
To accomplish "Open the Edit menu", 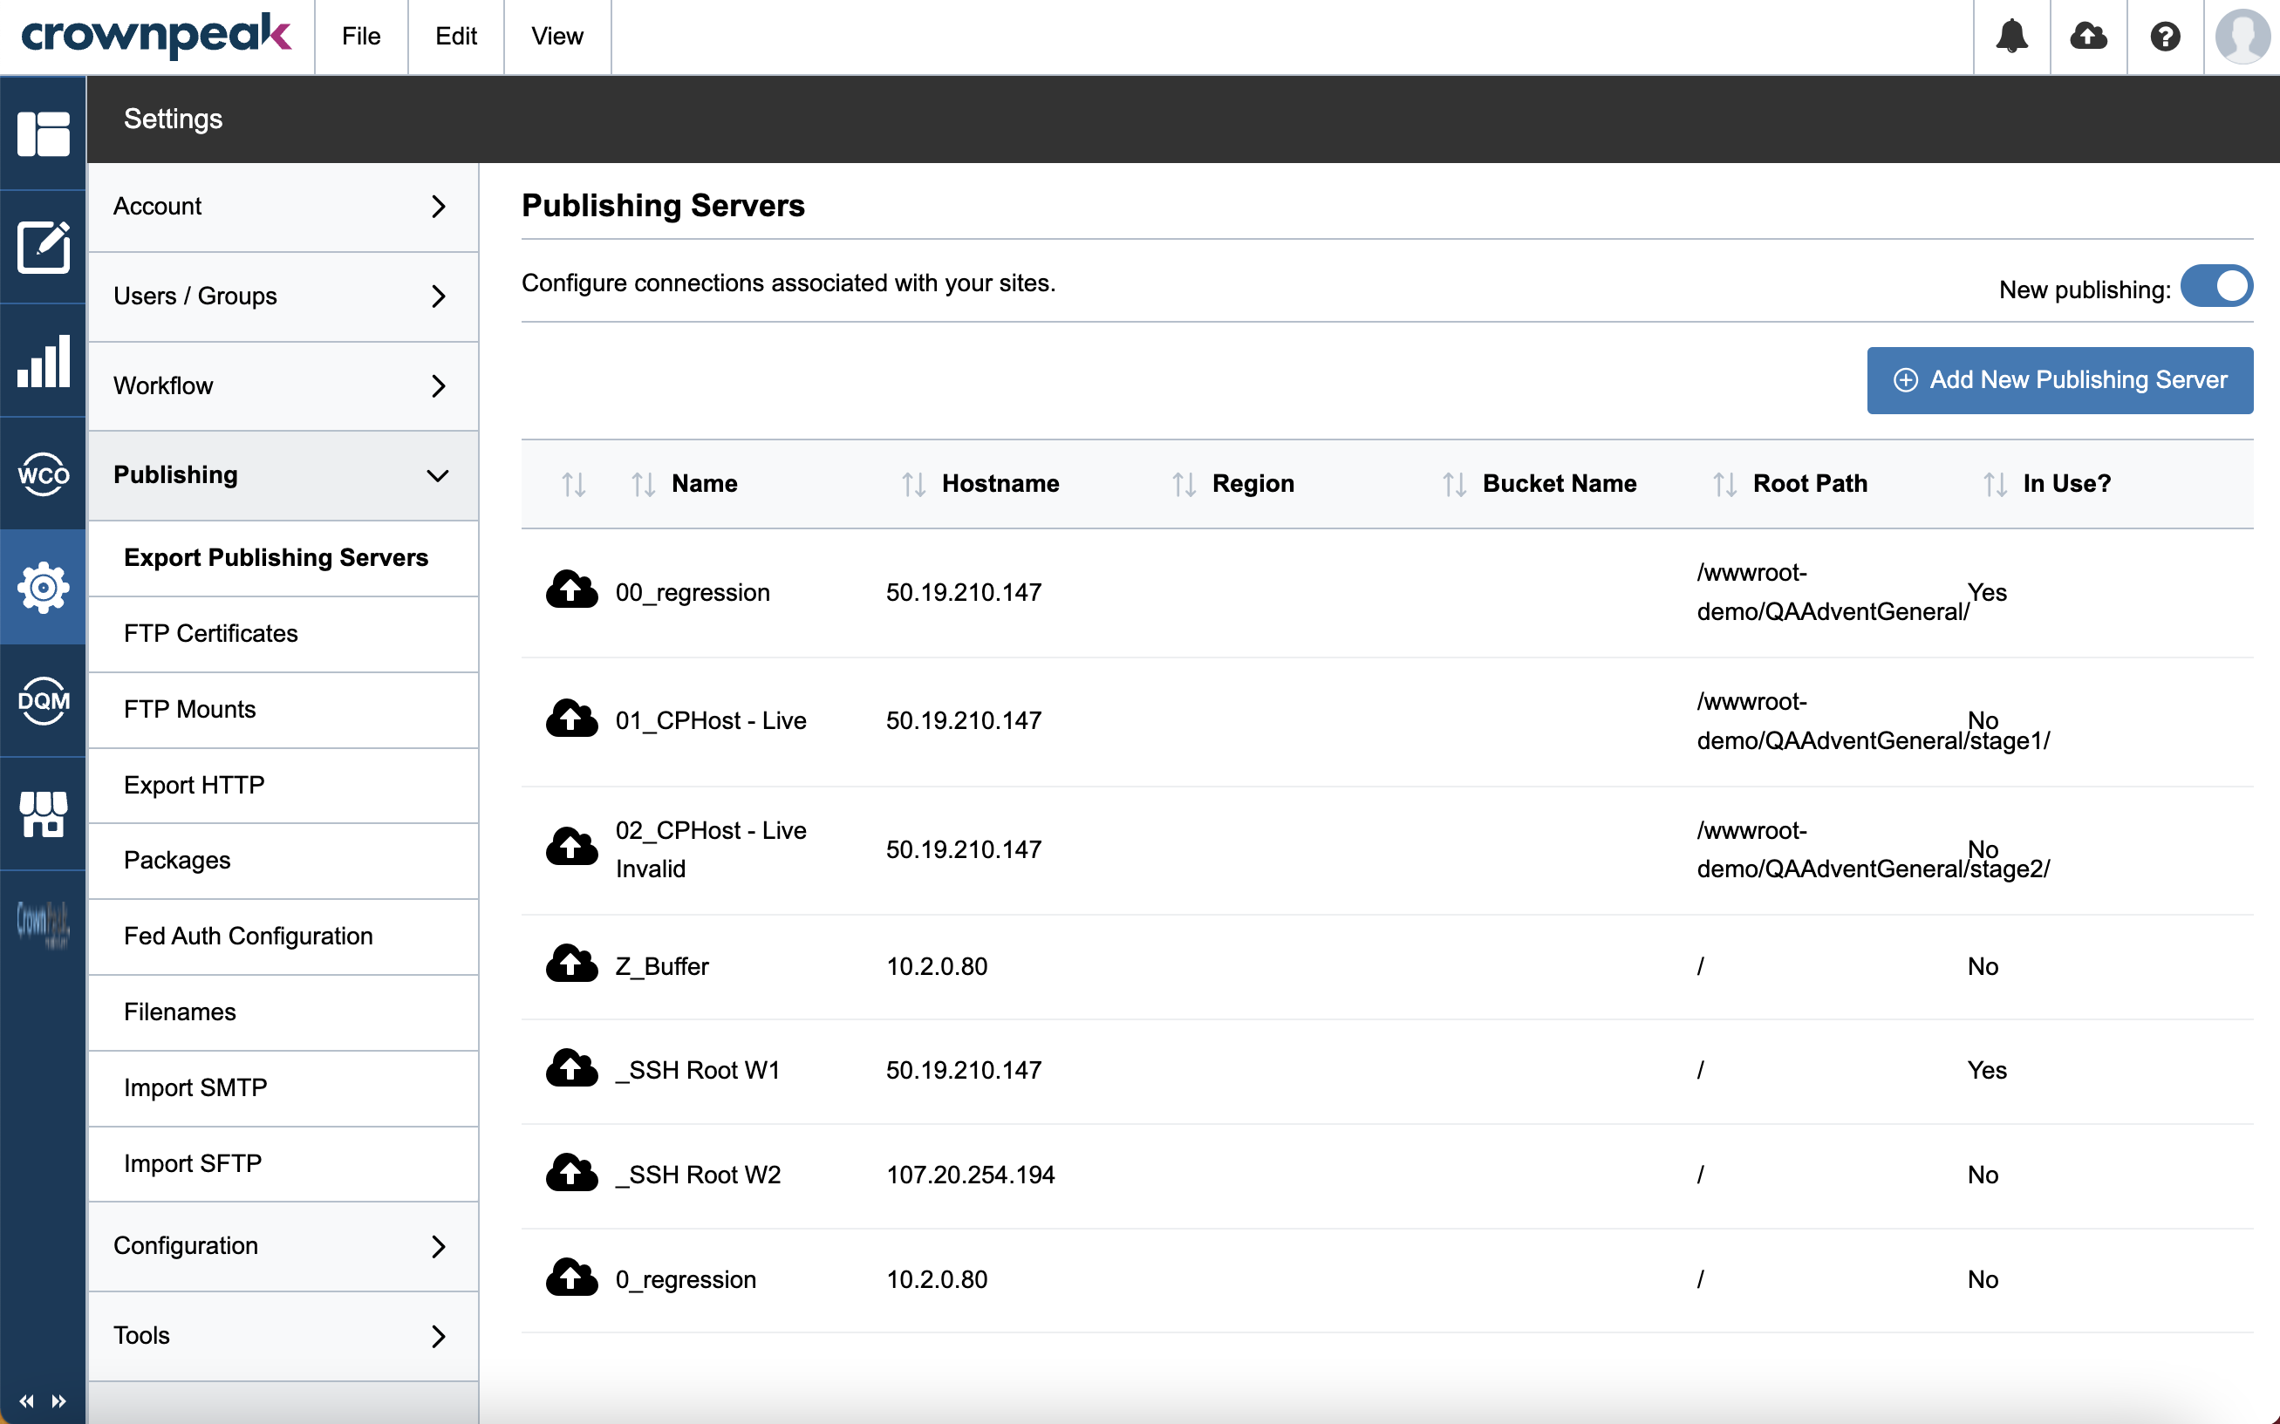I will pos(456,37).
